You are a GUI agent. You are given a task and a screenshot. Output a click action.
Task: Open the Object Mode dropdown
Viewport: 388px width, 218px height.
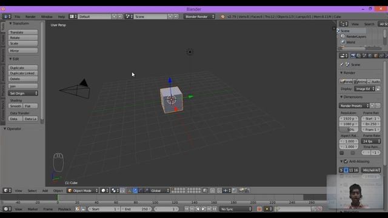[83, 191]
